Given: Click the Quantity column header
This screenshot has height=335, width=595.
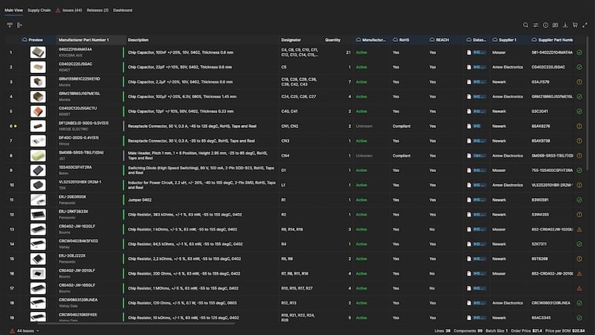Looking at the screenshot, I should pyautogui.click(x=332, y=40).
